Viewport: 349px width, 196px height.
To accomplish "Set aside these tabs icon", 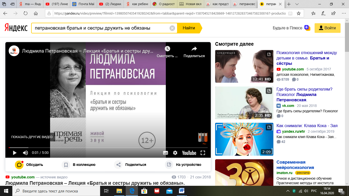I will pyautogui.click(x=12, y=4).
